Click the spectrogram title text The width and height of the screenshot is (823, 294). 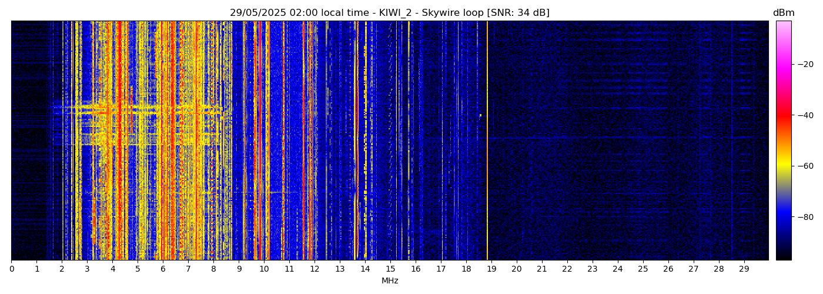pos(389,13)
